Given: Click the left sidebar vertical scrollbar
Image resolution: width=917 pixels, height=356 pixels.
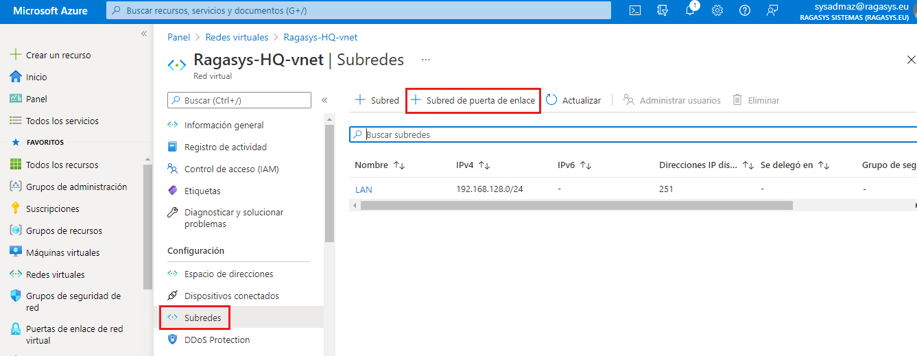Looking at the screenshot, I should (x=148, y=226).
